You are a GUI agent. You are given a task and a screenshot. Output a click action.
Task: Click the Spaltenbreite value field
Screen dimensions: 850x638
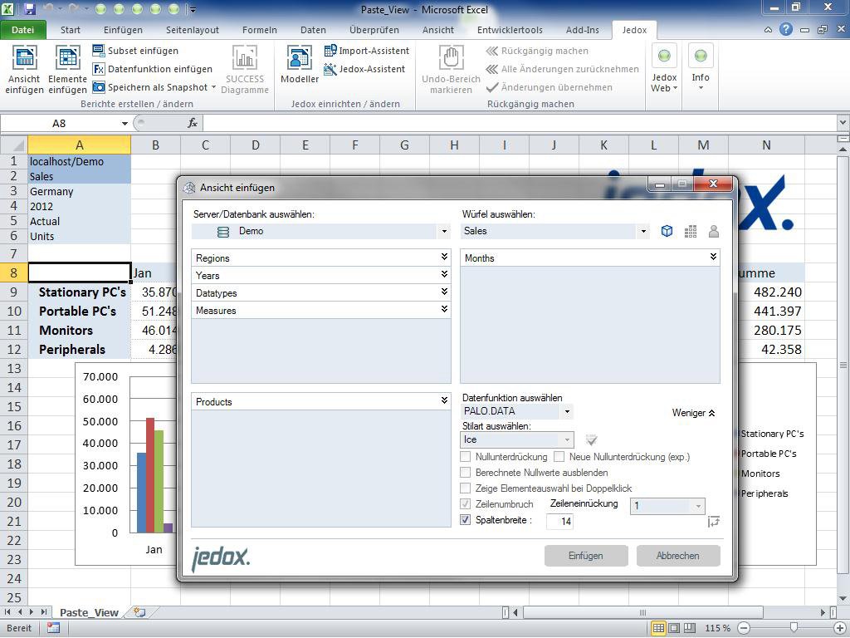pyautogui.click(x=559, y=522)
